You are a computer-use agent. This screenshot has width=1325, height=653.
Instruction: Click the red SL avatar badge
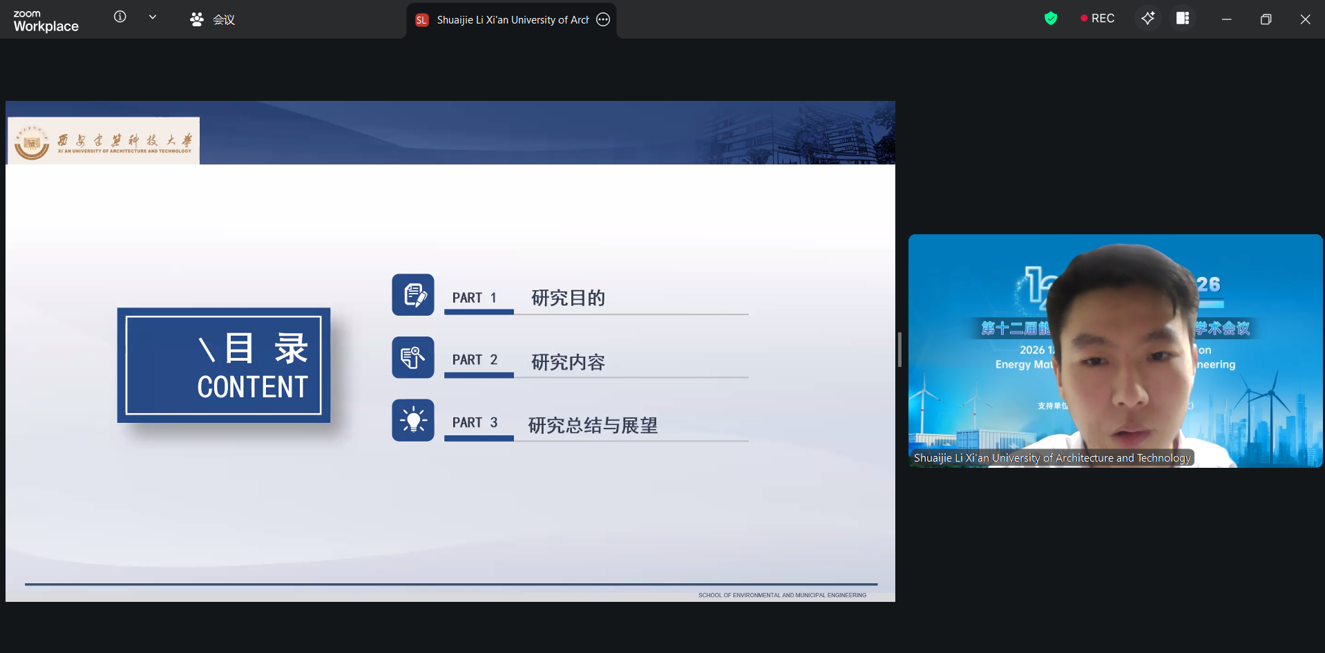coord(421,20)
